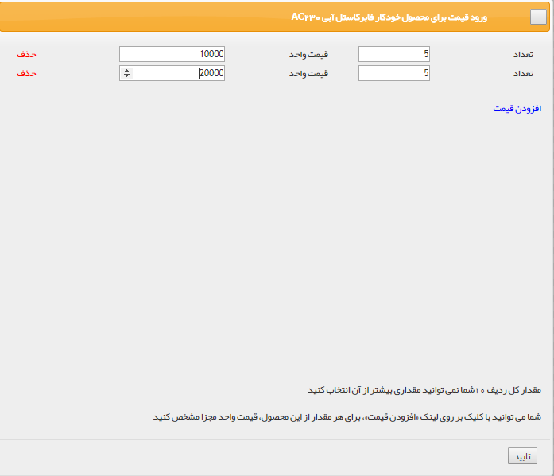This screenshot has height=476, width=554.
Task: Confirm with the تایید button
Action: [522, 456]
